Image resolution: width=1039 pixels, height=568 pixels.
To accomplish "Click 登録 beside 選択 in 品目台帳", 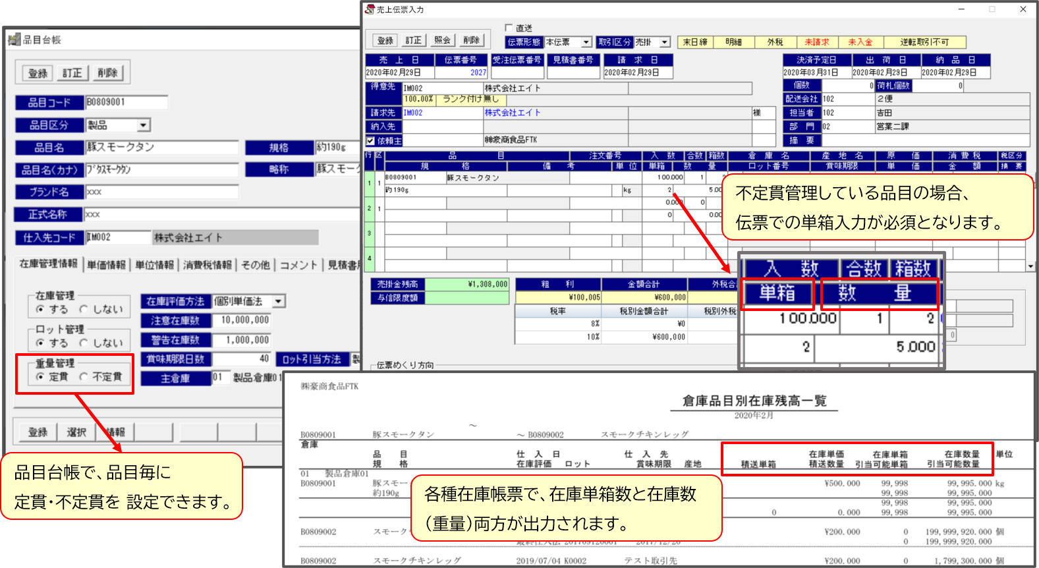I will (38, 432).
